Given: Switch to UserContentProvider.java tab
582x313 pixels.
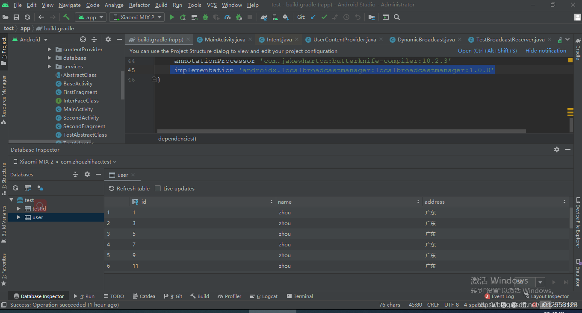Looking at the screenshot, I should pos(344,39).
